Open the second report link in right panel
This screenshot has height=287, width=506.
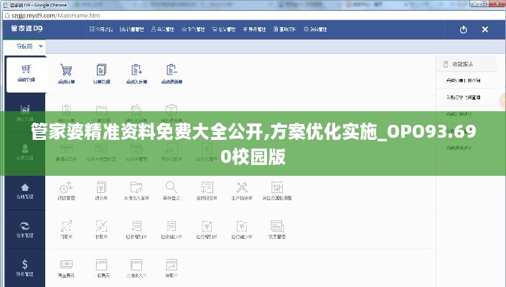tap(463, 97)
